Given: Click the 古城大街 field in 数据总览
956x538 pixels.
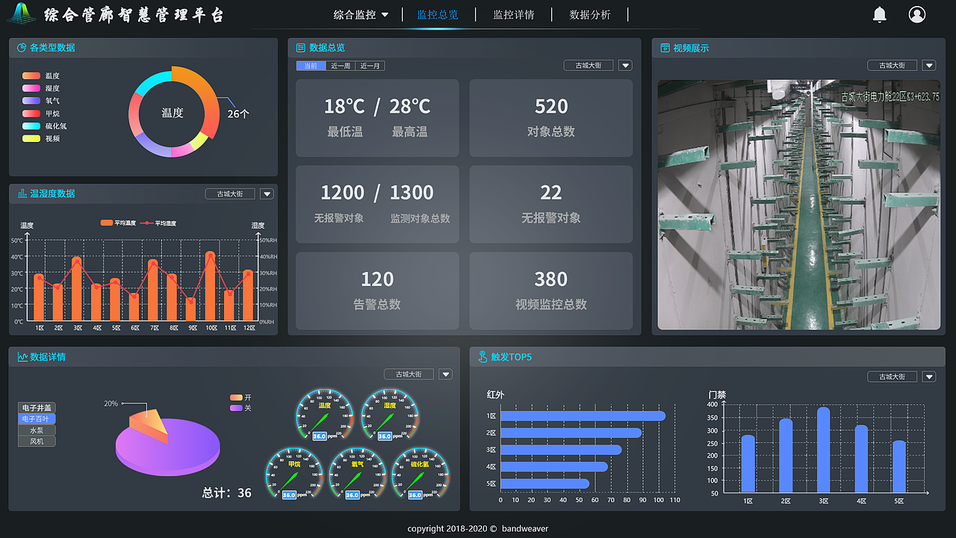Looking at the screenshot, I should pyautogui.click(x=589, y=66).
